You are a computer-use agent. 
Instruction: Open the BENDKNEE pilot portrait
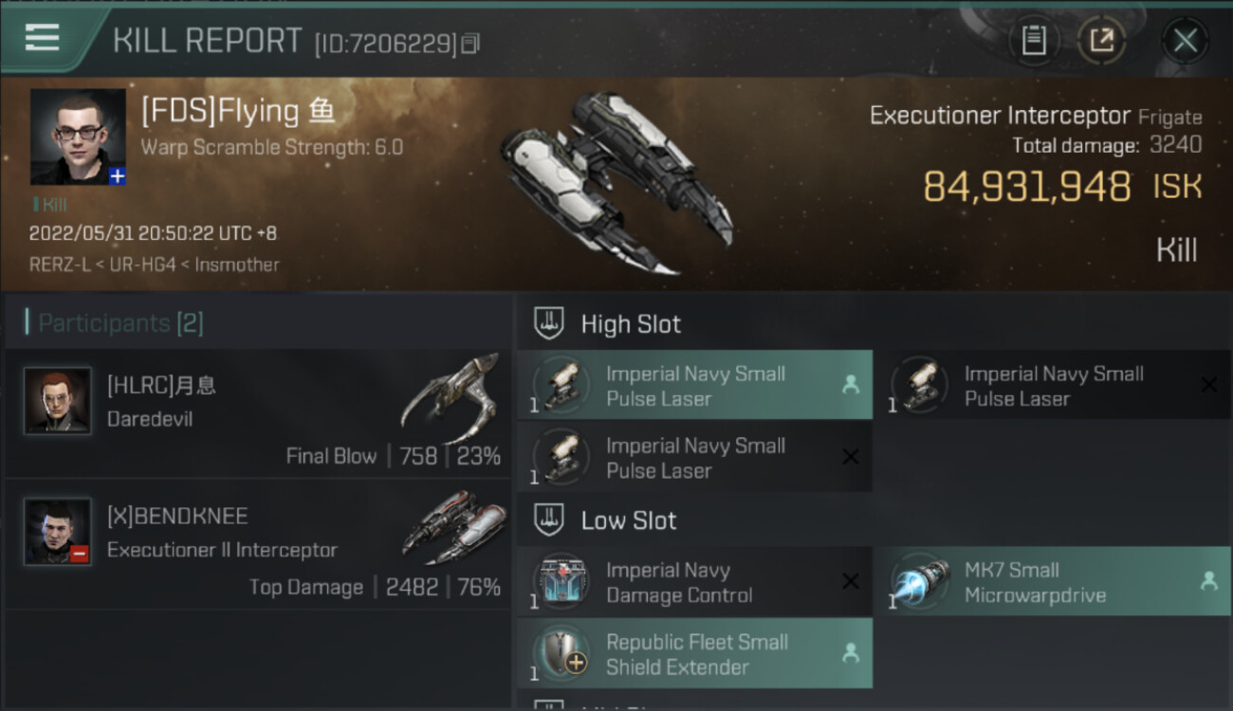(x=57, y=531)
